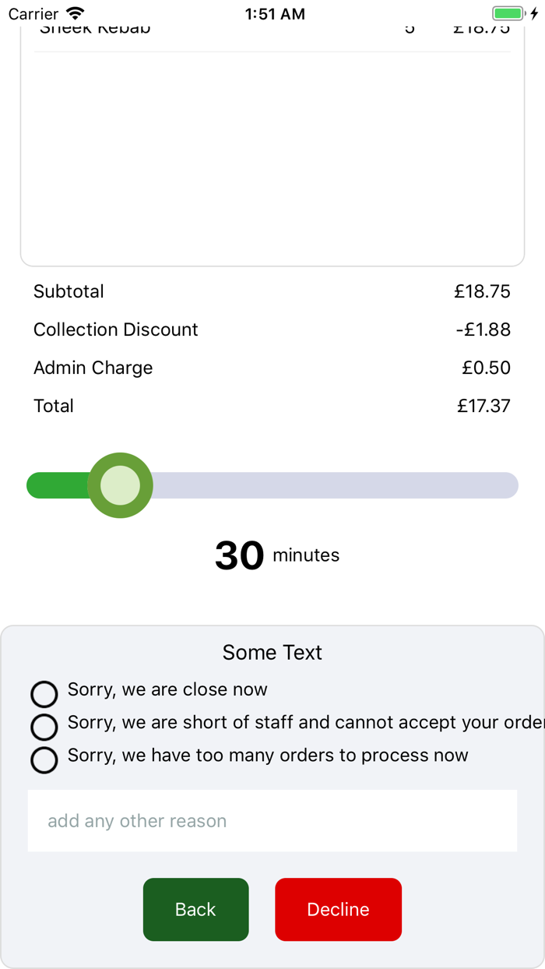The width and height of the screenshot is (545, 969).
Task: Select the 'Sorry, we are close now' radio button
Action: 44,693
